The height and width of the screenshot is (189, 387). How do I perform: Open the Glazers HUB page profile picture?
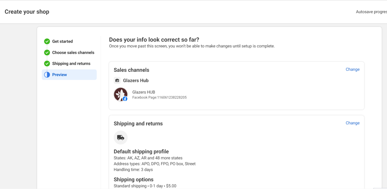(x=120, y=94)
